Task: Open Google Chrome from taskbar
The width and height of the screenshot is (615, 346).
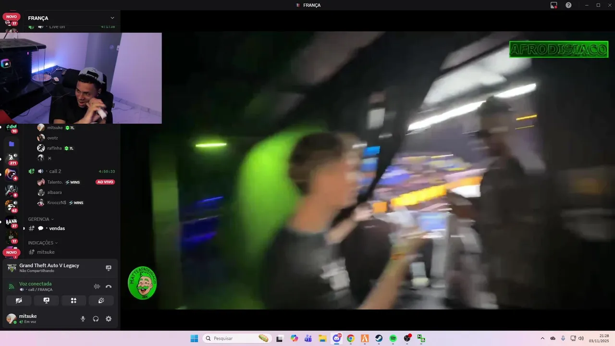Action: tap(351, 338)
